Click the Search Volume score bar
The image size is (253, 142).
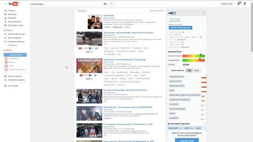coord(194,56)
